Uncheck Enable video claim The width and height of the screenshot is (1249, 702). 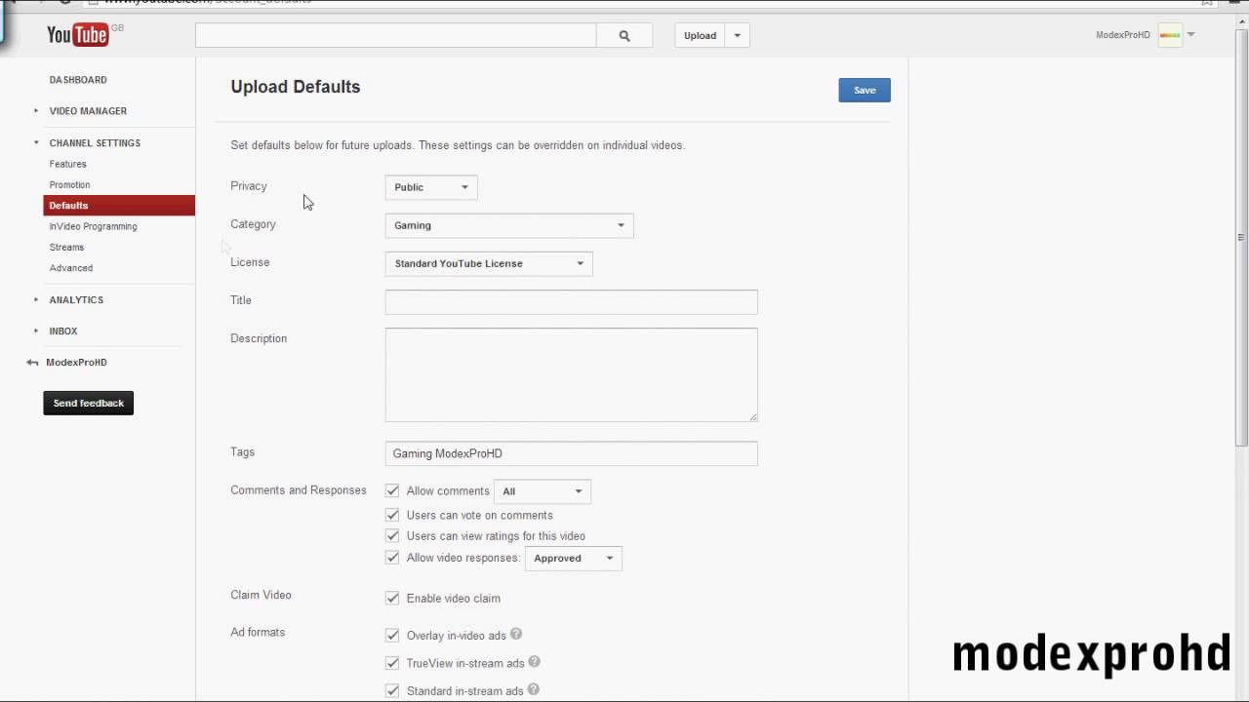pyautogui.click(x=392, y=598)
